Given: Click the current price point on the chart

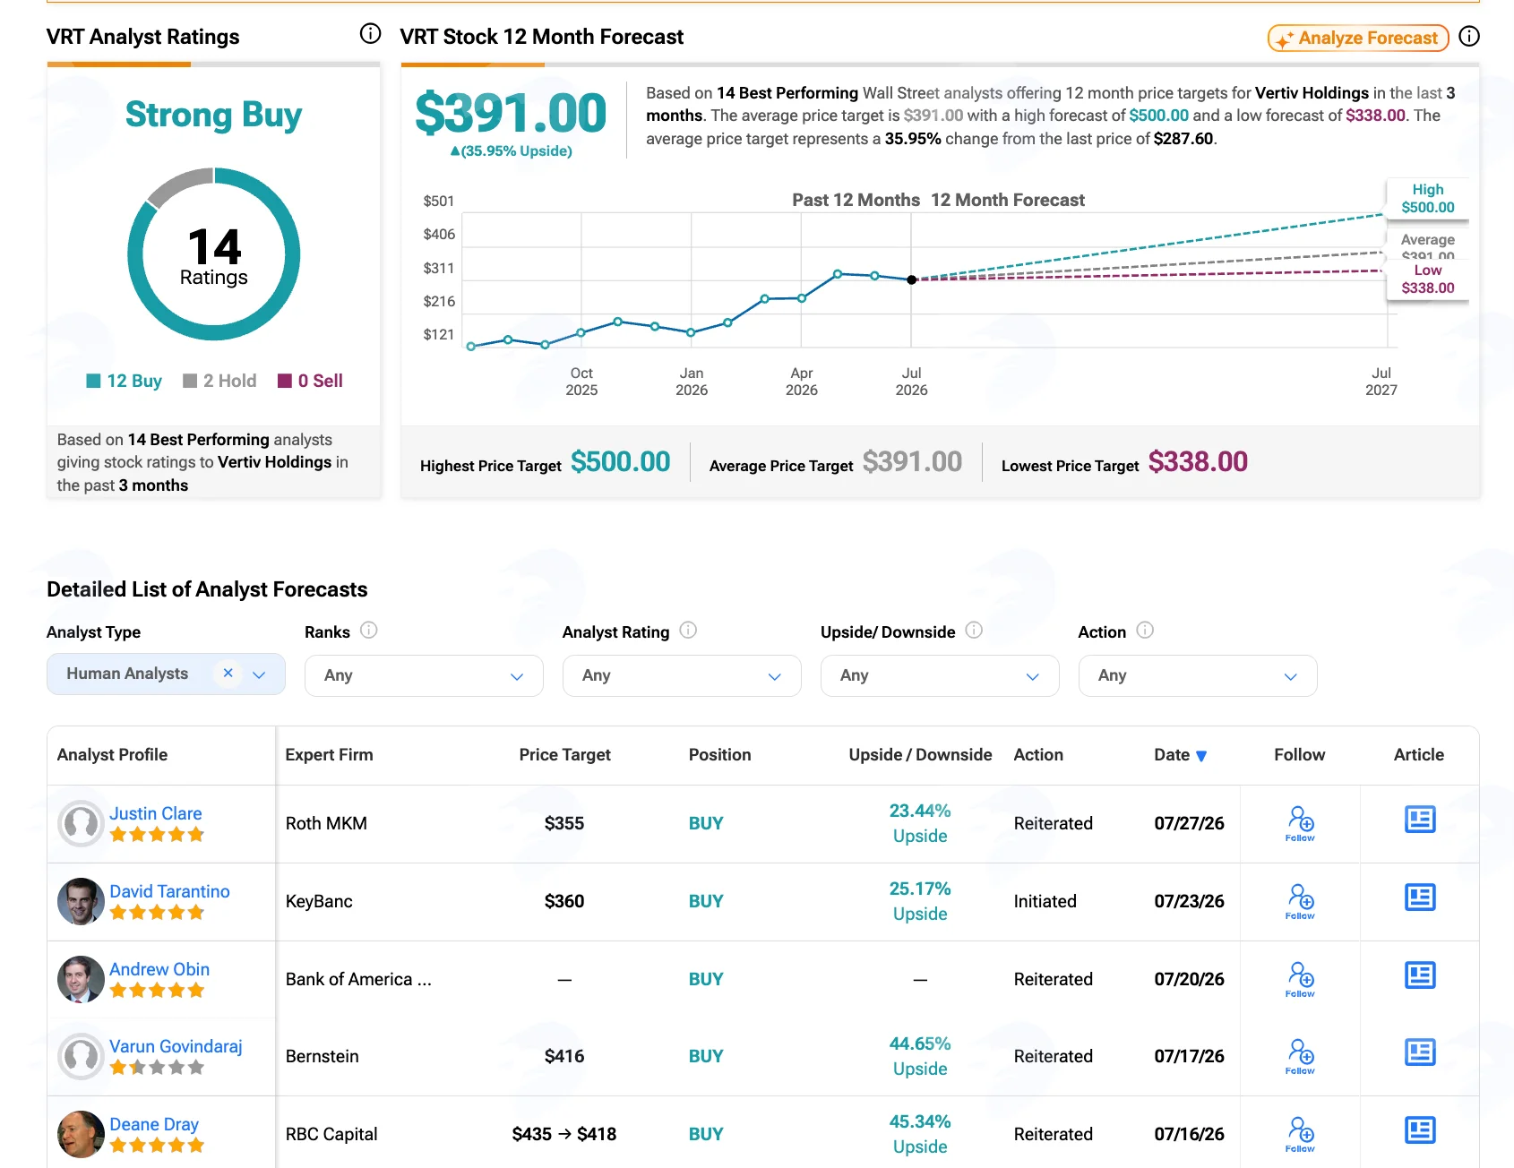Looking at the screenshot, I should click(912, 279).
